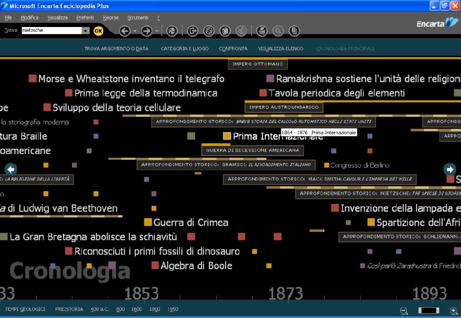Open the Strumenti menu
The height and width of the screenshot is (318, 461).
click(138, 18)
